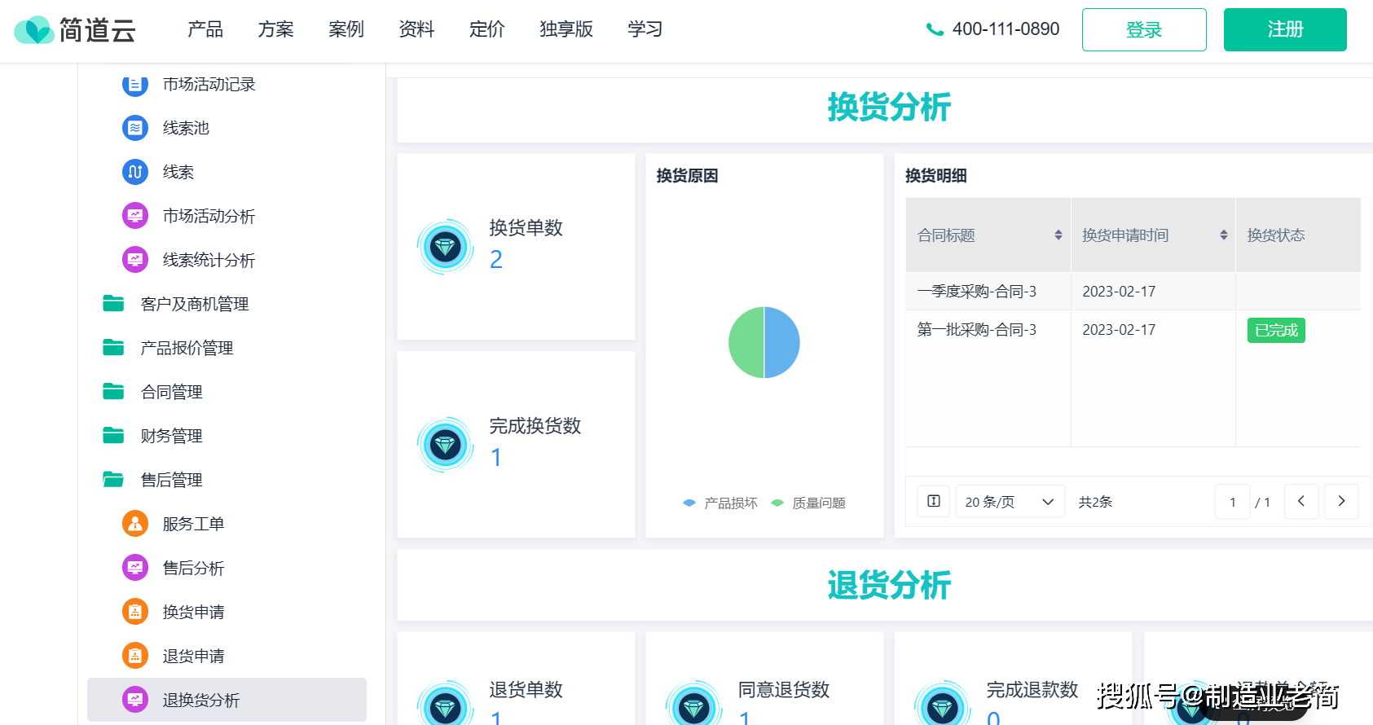Click the 完成换货数 value 1
Image resolution: width=1373 pixels, height=725 pixels.
click(496, 457)
